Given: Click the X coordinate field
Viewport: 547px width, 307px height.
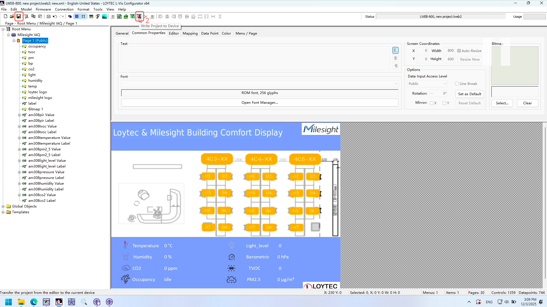Looking at the screenshot, I should pyautogui.click(x=422, y=51).
